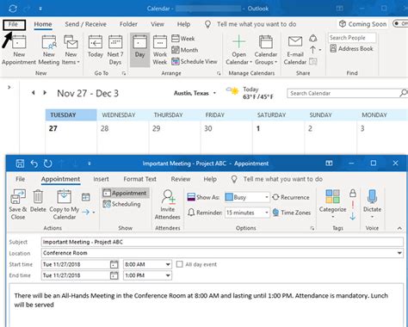Click Invite Attendees

pos(168,205)
